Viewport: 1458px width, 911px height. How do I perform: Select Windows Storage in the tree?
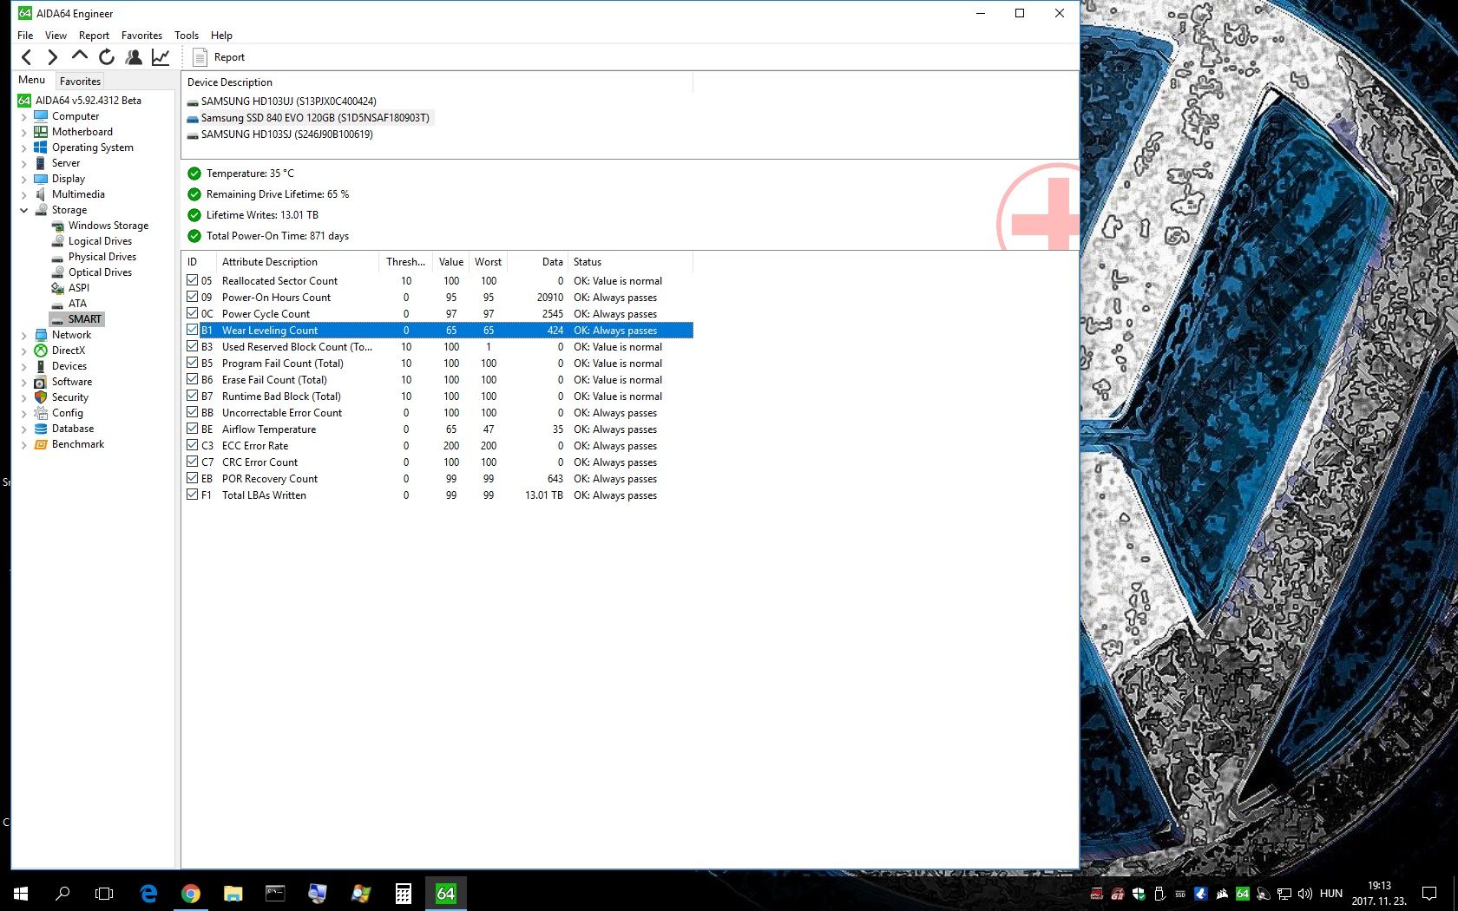click(x=108, y=226)
